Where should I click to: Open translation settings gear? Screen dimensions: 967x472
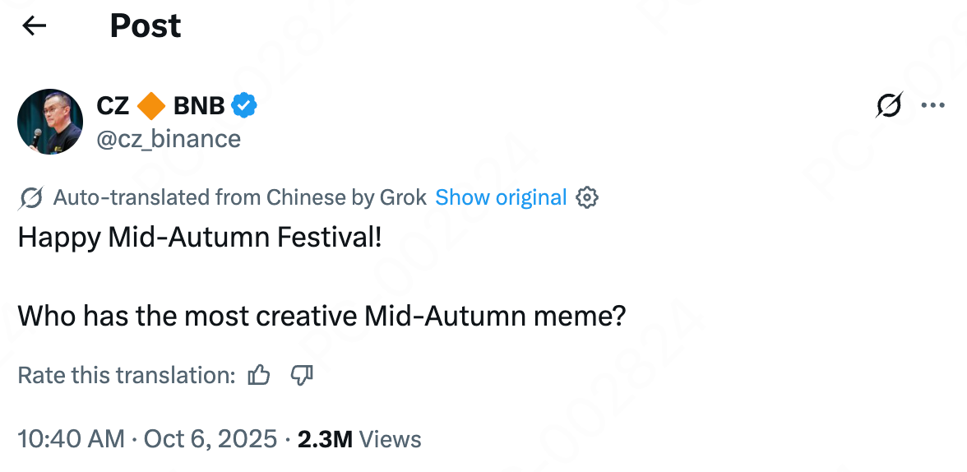click(587, 197)
